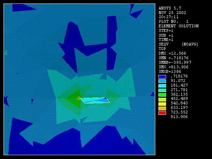Click the dark blue .718176 legend swatch
The image size is (212, 159).
pyautogui.click(x=162, y=77)
